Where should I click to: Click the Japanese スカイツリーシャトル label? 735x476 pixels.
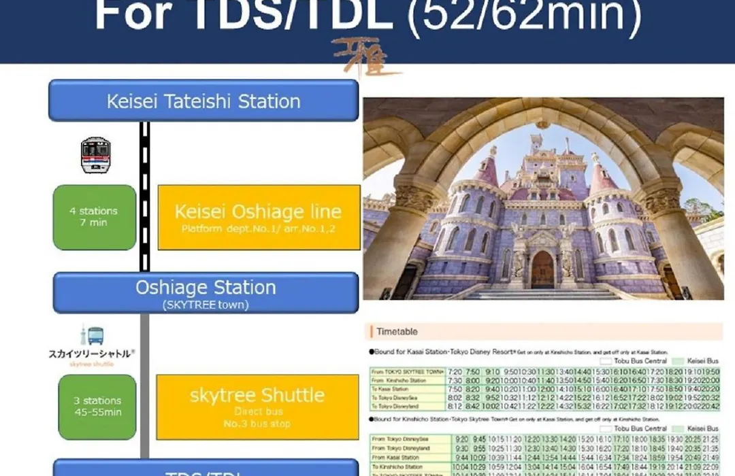coord(91,354)
